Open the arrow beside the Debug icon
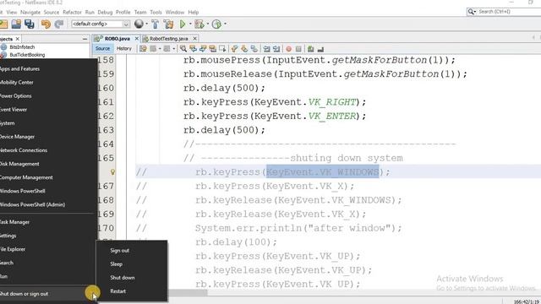The height and width of the screenshot is (304, 541). 207,24
